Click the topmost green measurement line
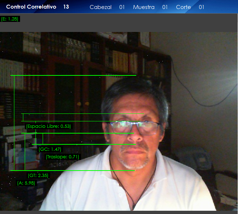This screenshot has width=238, height=214. (73, 75)
